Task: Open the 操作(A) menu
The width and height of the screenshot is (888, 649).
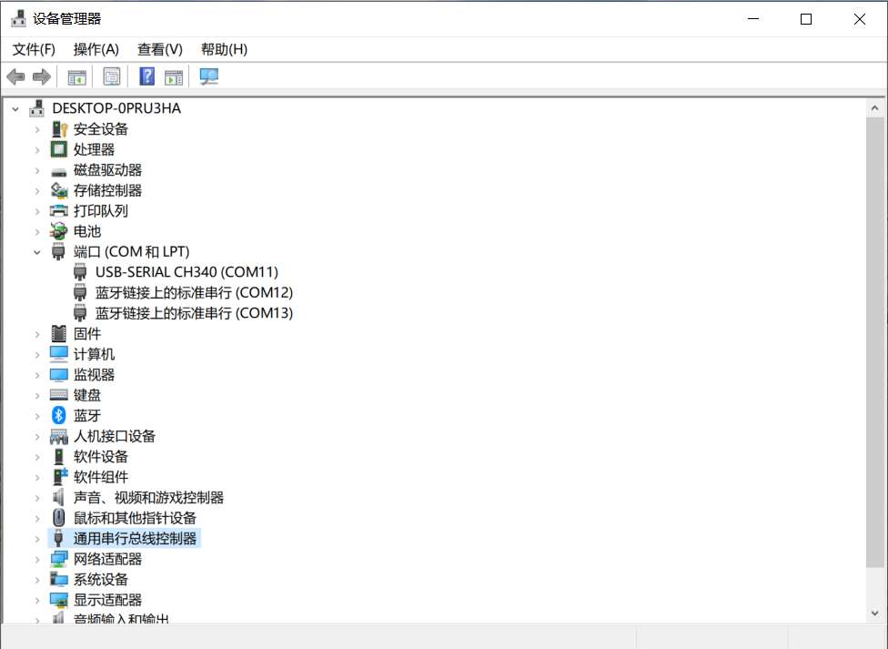Action: coord(96,49)
